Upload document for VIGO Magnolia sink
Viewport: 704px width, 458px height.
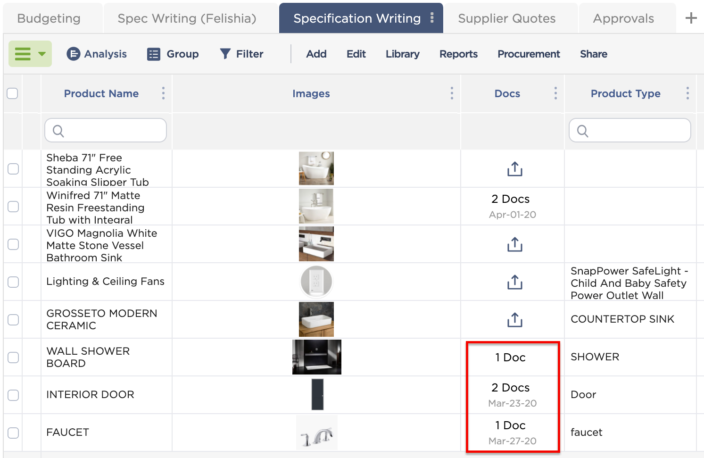514,244
